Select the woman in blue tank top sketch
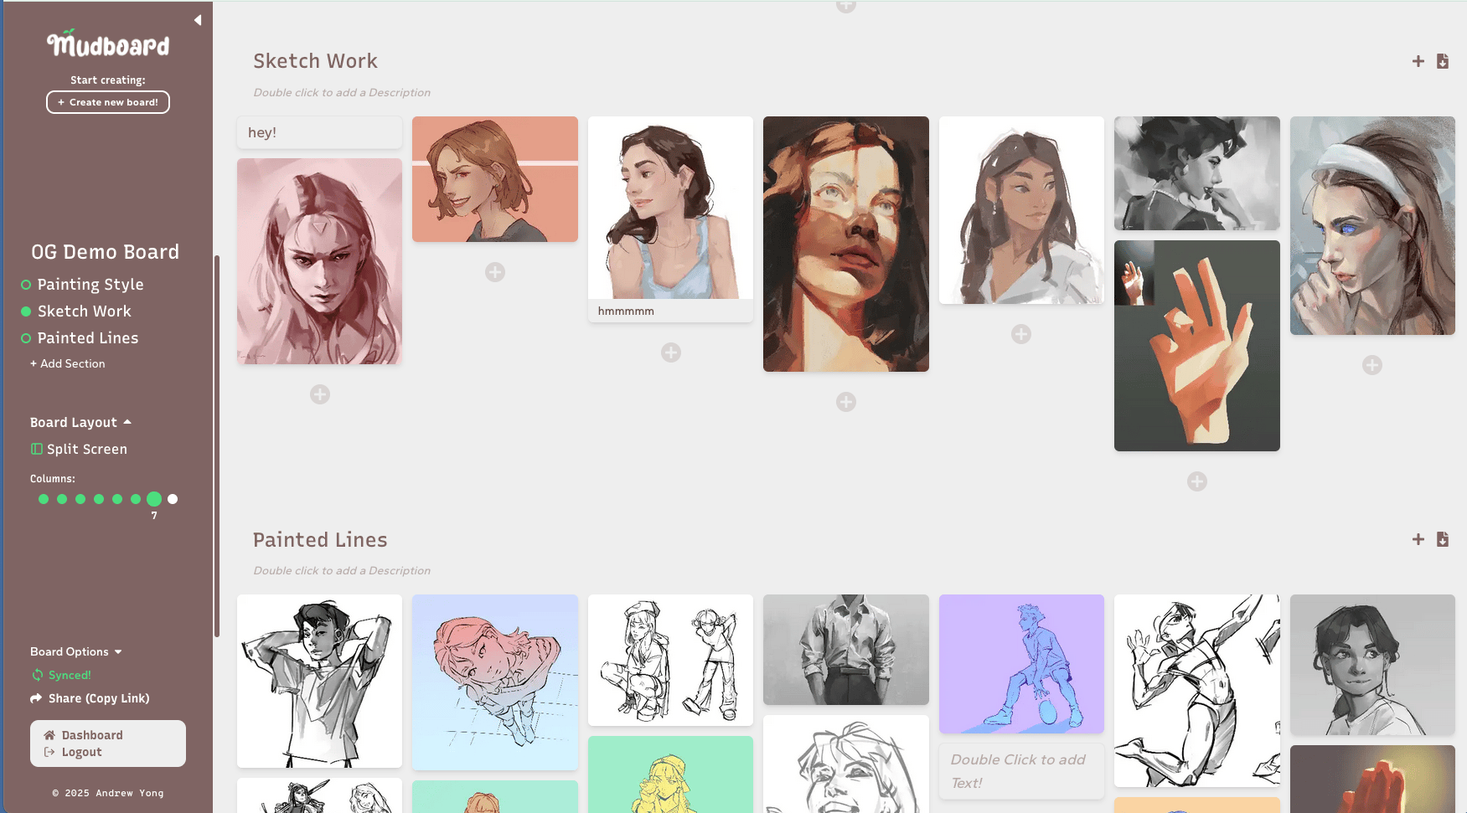The height and width of the screenshot is (813, 1467). click(670, 208)
